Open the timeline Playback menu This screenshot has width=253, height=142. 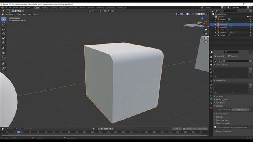10,129
